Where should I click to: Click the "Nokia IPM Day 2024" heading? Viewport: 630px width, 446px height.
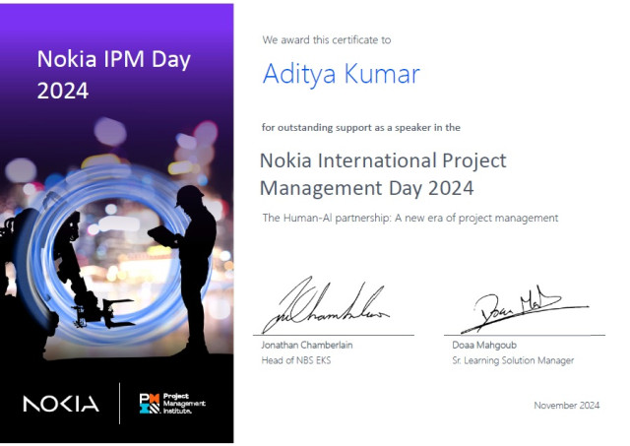point(114,75)
